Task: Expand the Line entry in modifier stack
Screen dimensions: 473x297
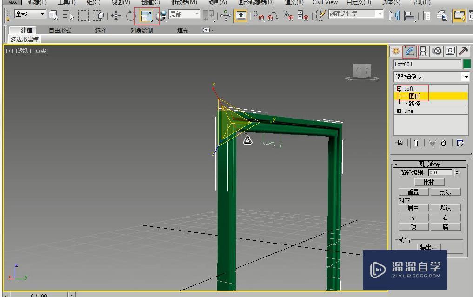Action: point(399,111)
